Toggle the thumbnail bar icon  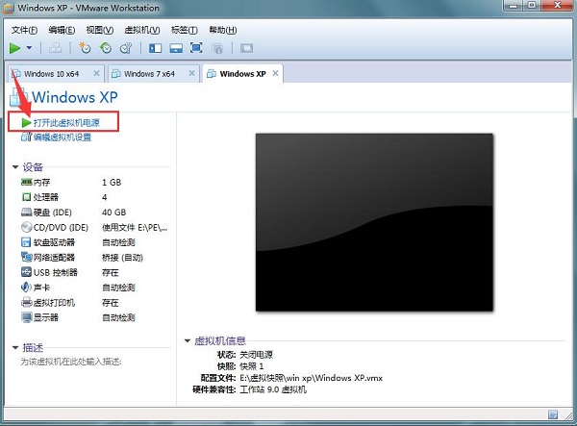[x=175, y=47]
